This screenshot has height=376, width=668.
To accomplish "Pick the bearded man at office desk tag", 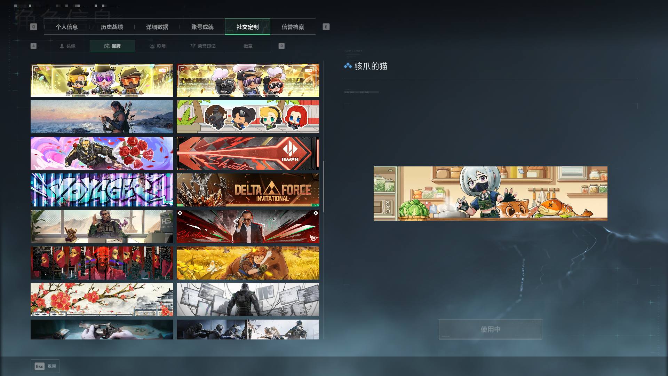I will click(x=102, y=227).
